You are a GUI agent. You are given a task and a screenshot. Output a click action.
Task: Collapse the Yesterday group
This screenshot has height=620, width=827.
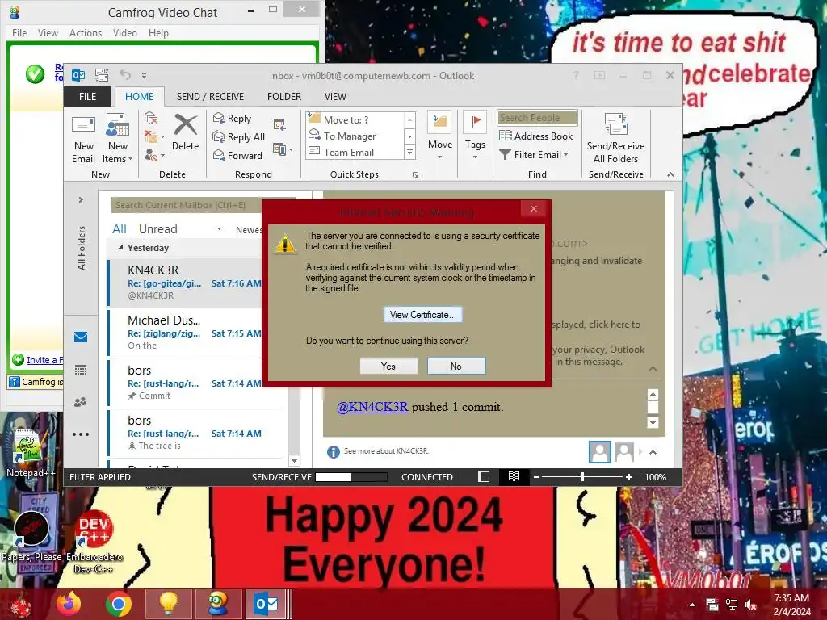click(x=120, y=247)
